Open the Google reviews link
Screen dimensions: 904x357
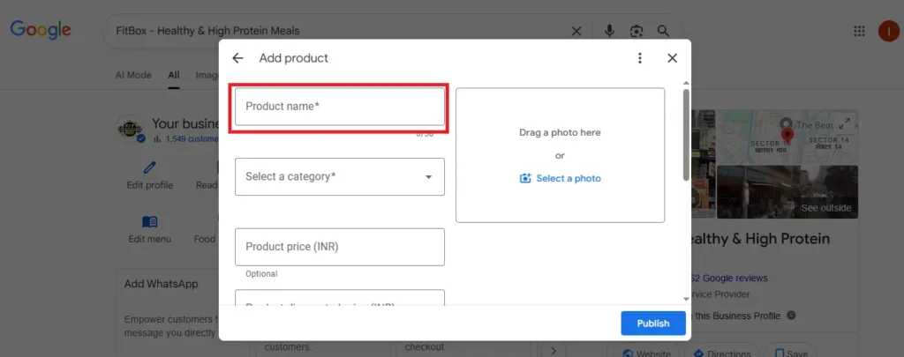pyautogui.click(x=728, y=279)
